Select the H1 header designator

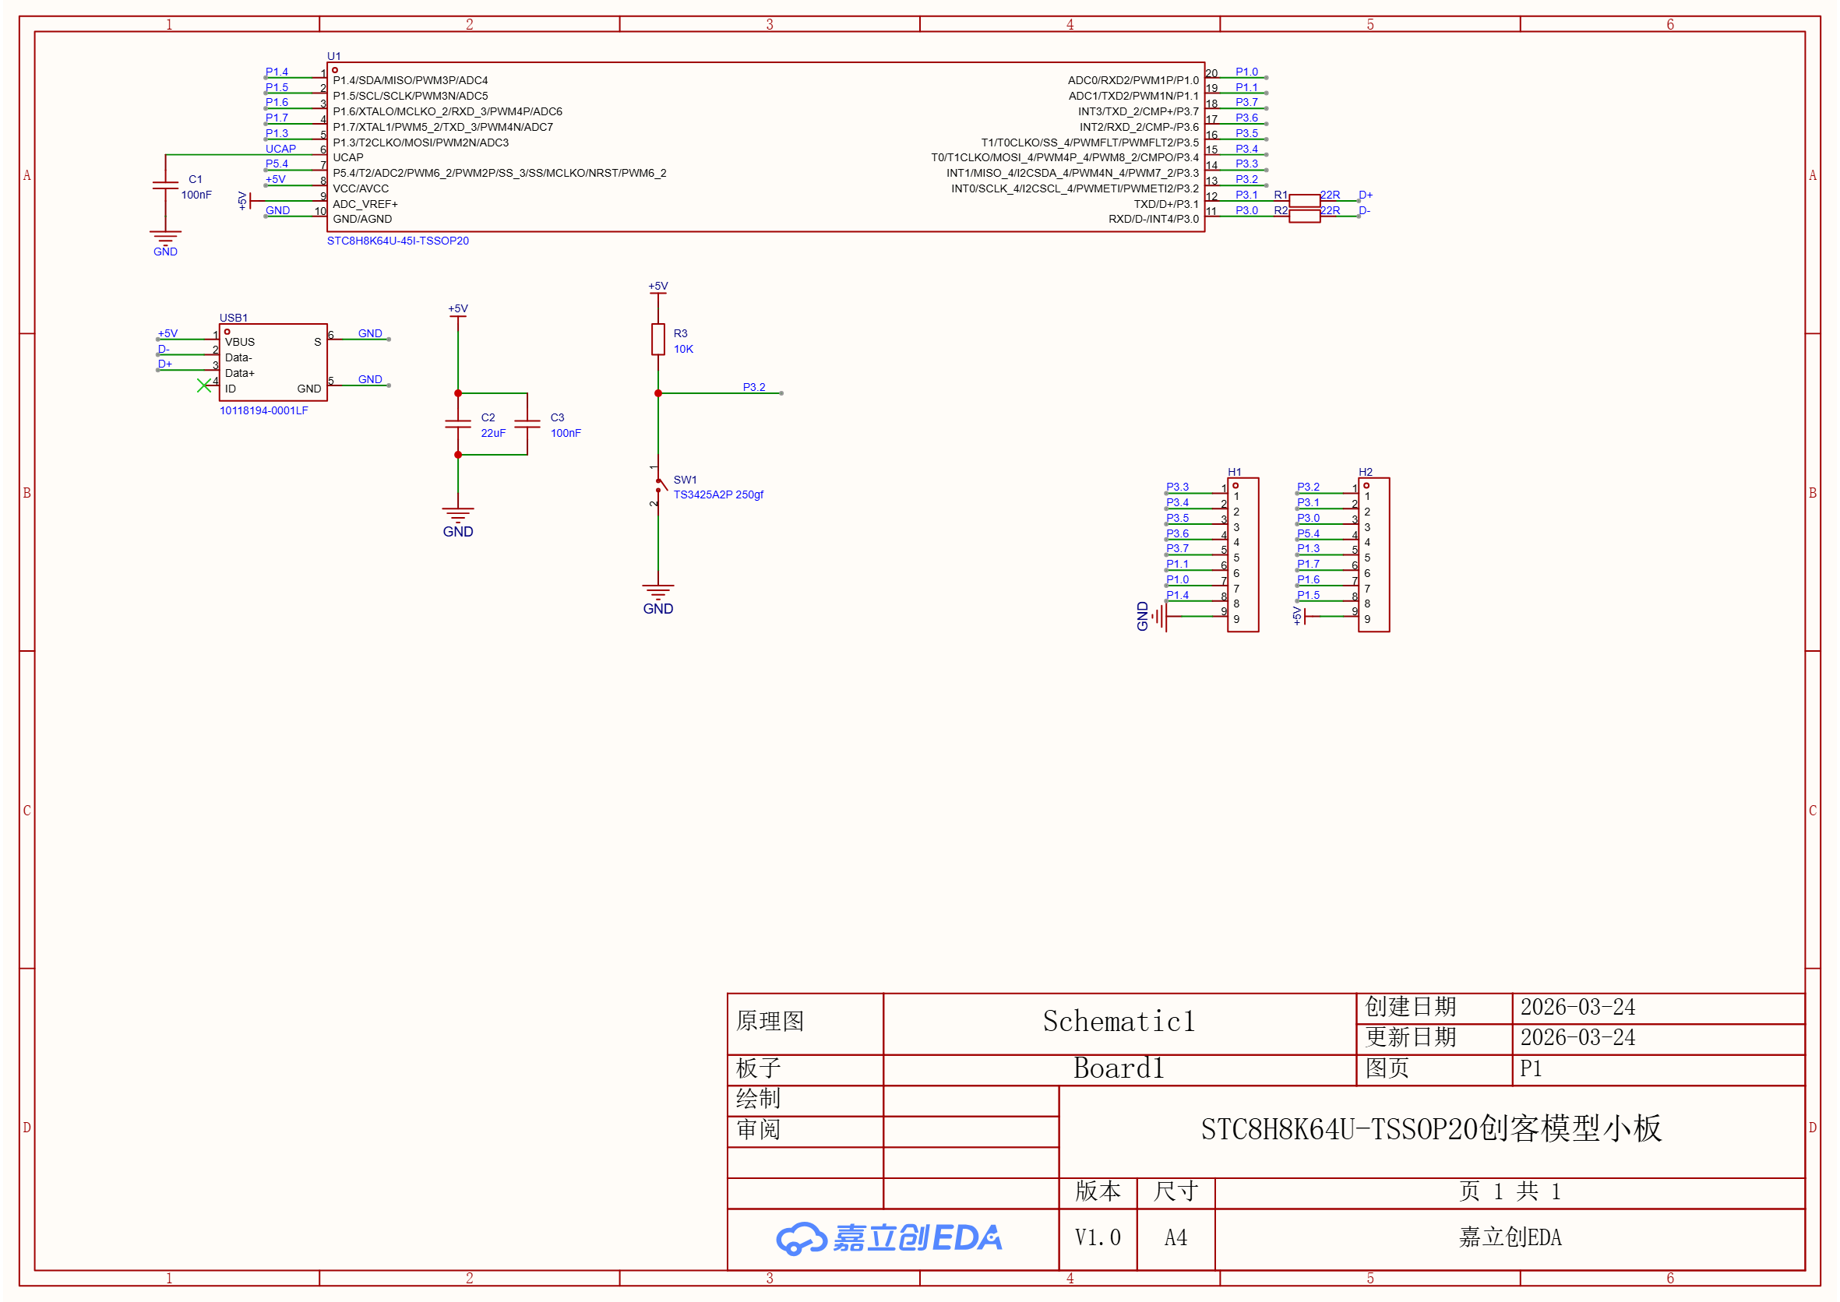1235,472
